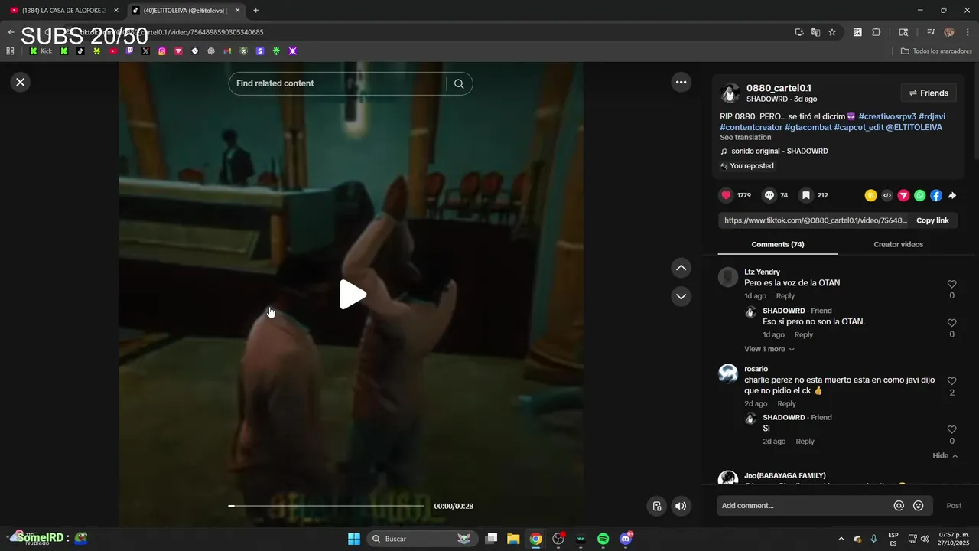Image resolution: width=979 pixels, height=551 pixels.
Task: Share the video to WhatsApp
Action: [919, 195]
